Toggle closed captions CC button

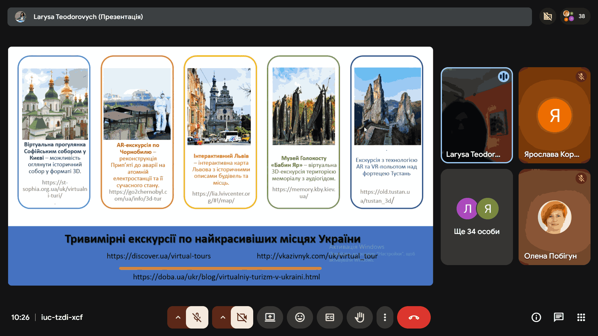[330, 317]
